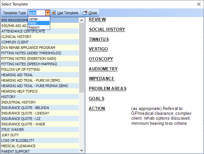Click inside the Template Type text field
Image resolution: width=204 pixels, height=154 pixels.
tap(36, 13)
